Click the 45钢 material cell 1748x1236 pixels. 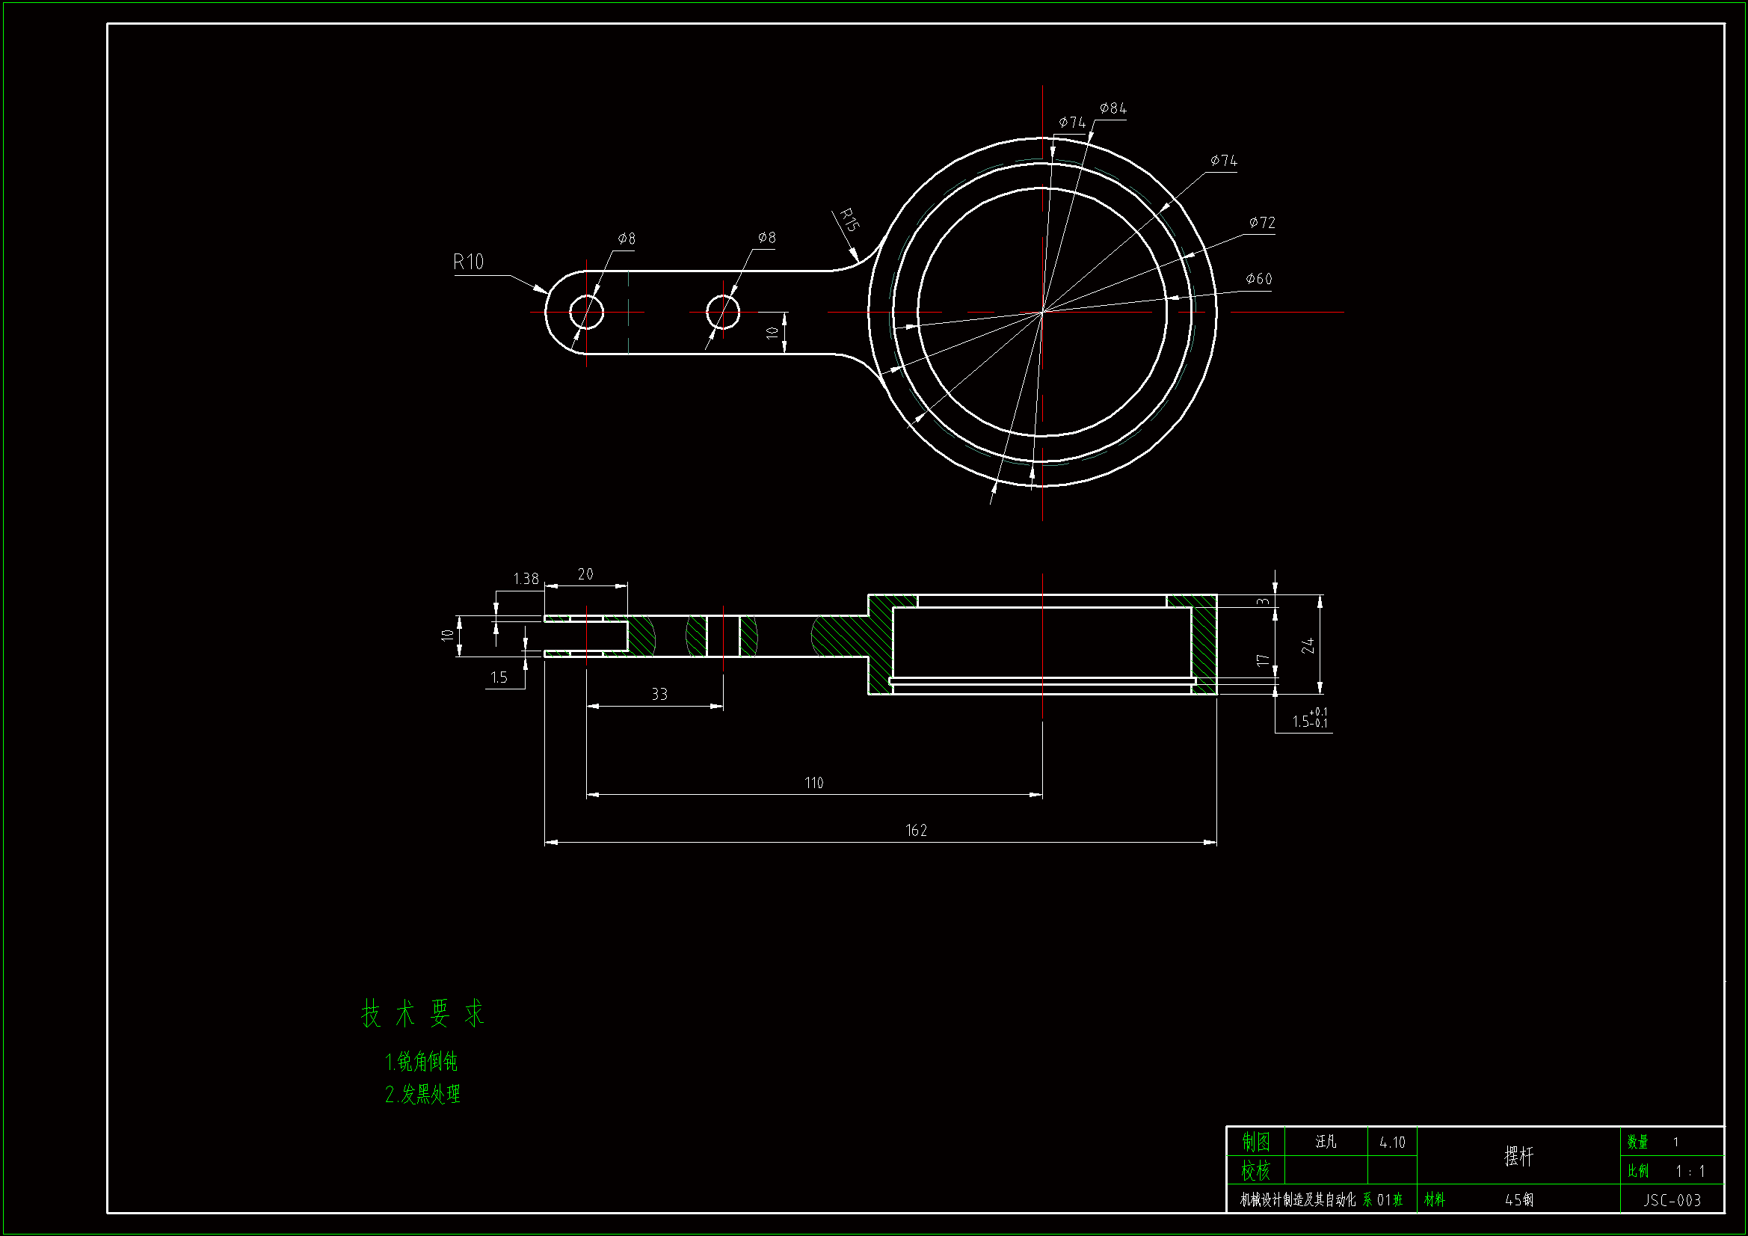pyautogui.click(x=1518, y=1200)
